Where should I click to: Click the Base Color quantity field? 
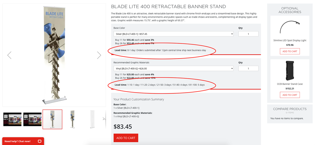click(x=248, y=34)
